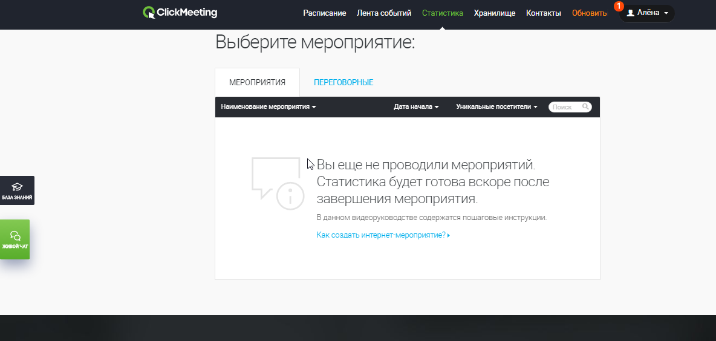Screen dimensions: 716x341
Task: Click text Вы еще не проводили мероприятий.
Action: pos(426,165)
